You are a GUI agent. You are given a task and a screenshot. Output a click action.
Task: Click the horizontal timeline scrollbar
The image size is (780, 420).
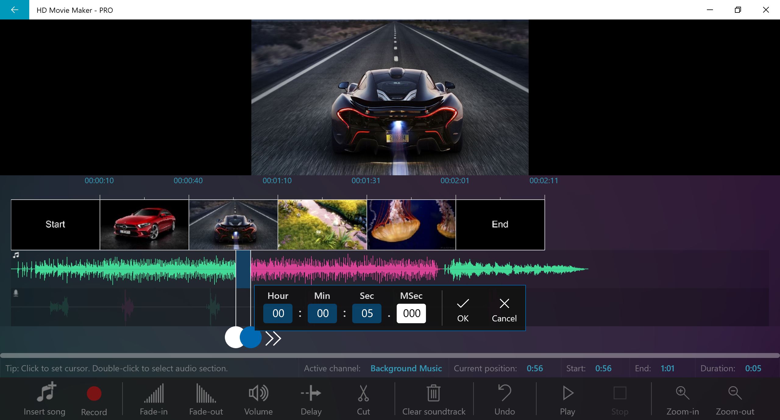click(x=390, y=355)
